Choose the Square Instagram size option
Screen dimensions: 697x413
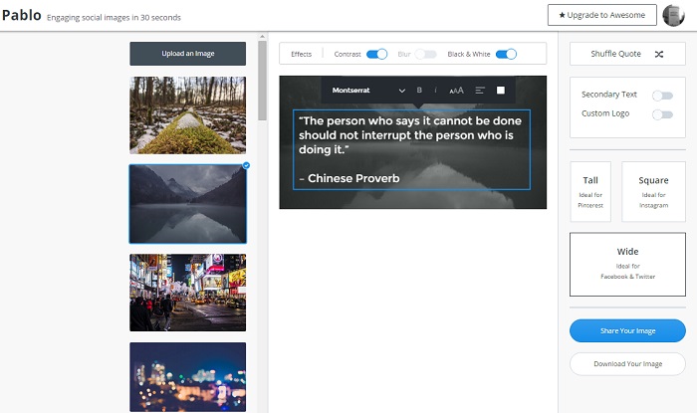pos(653,191)
